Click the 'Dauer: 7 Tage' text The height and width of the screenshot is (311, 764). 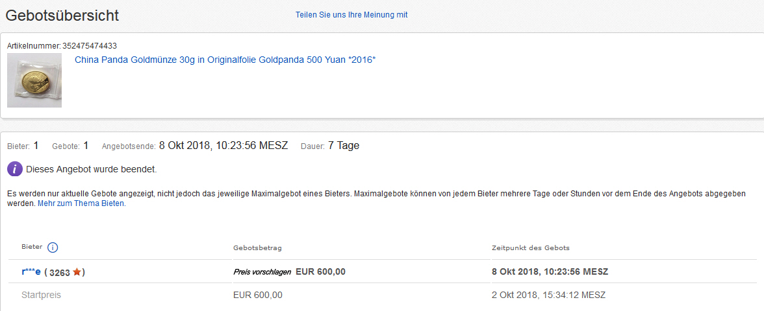(x=330, y=145)
